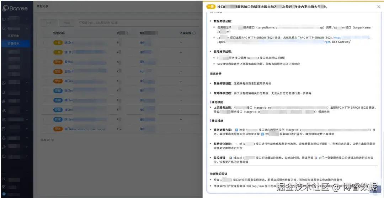
Task: Click the 告警列表 page title at top
Action: click(43, 6)
